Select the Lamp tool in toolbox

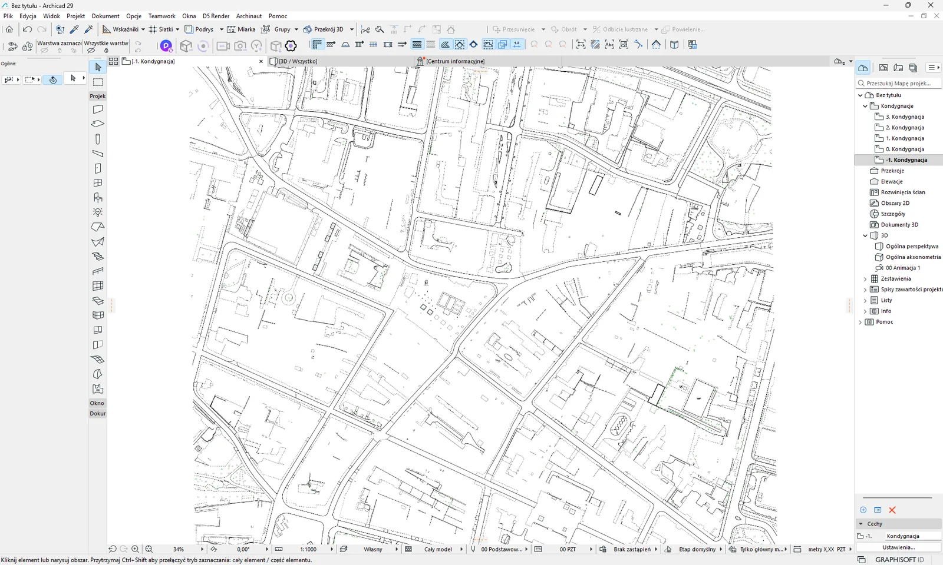(x=98, y=212)
